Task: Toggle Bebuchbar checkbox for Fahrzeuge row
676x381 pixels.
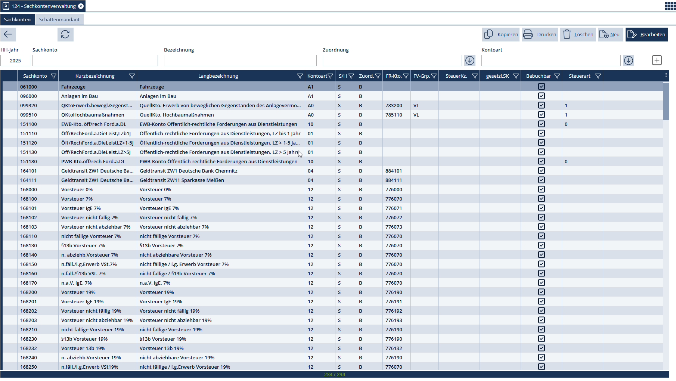Action: pos(542,87)
